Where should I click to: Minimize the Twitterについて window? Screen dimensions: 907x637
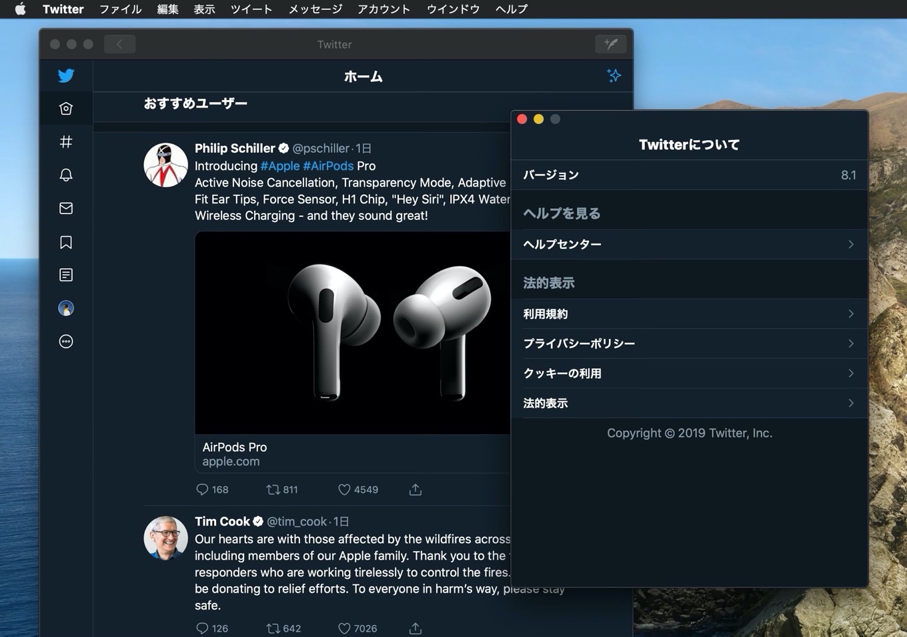click(x=539, y=119)
